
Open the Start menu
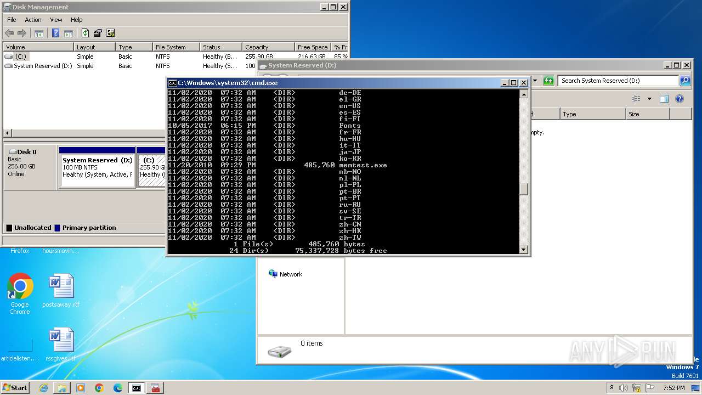15,388
